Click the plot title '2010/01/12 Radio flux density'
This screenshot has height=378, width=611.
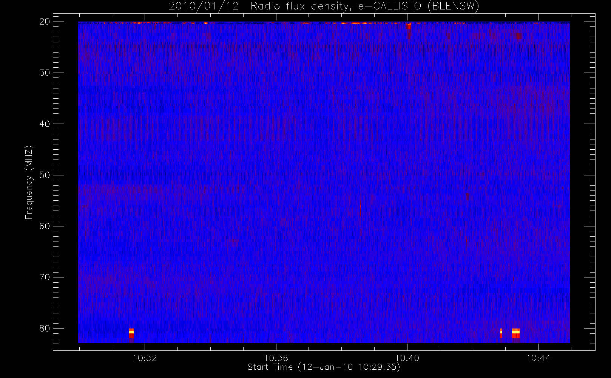click(260, 6)
